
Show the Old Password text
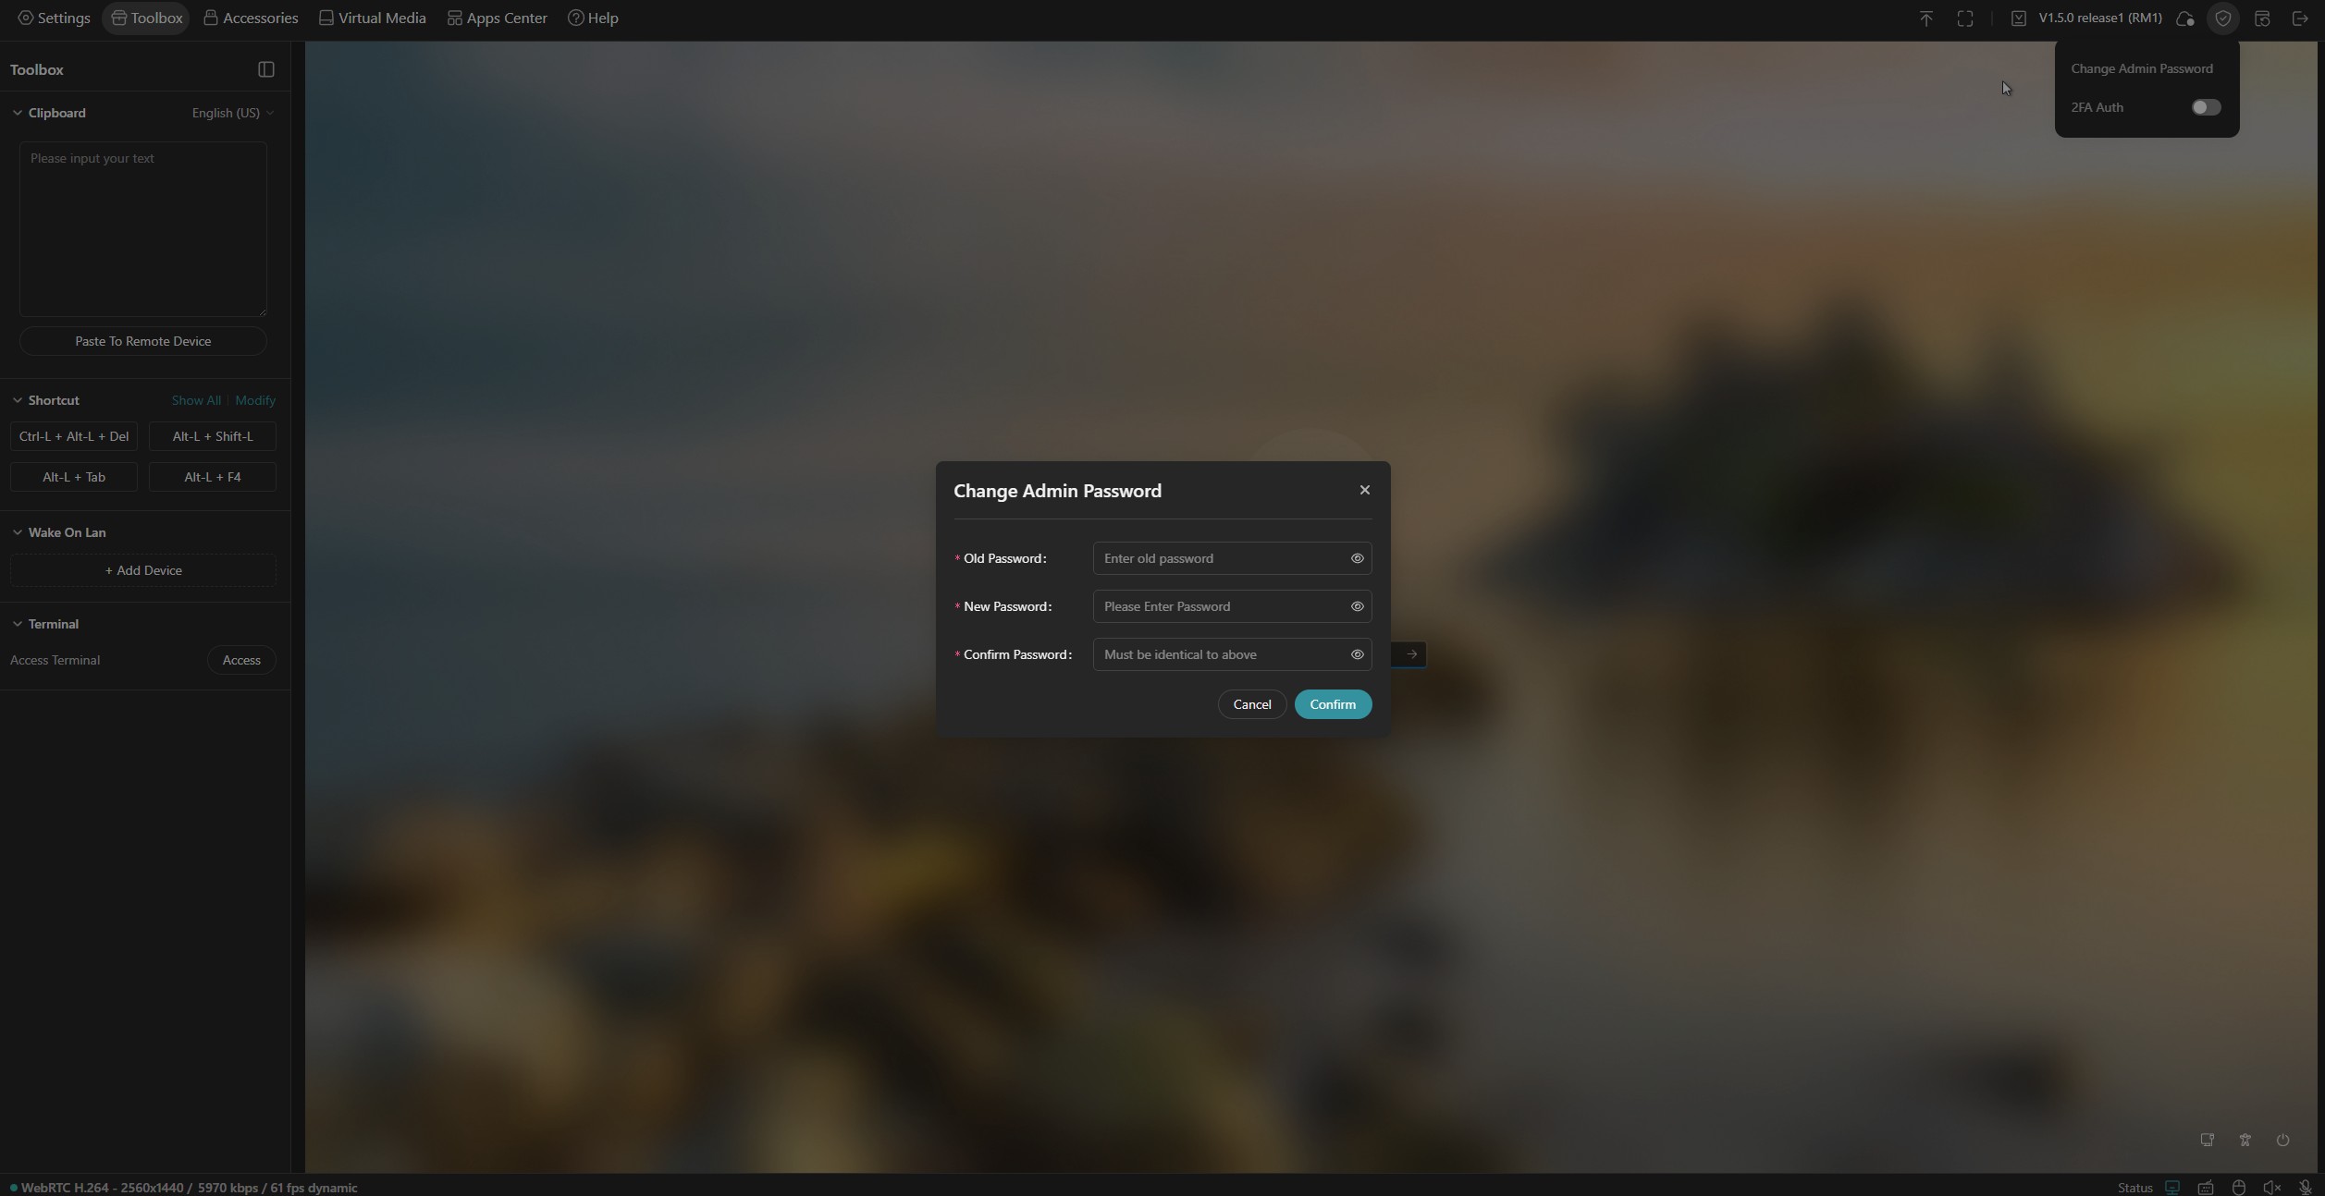[1357, 558]
